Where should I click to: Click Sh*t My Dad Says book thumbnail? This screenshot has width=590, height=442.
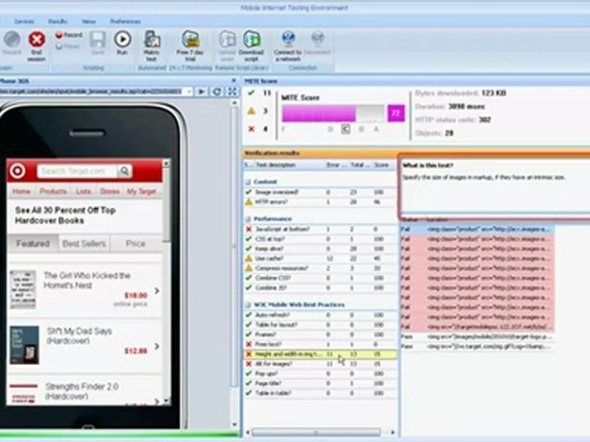[24, 345]
